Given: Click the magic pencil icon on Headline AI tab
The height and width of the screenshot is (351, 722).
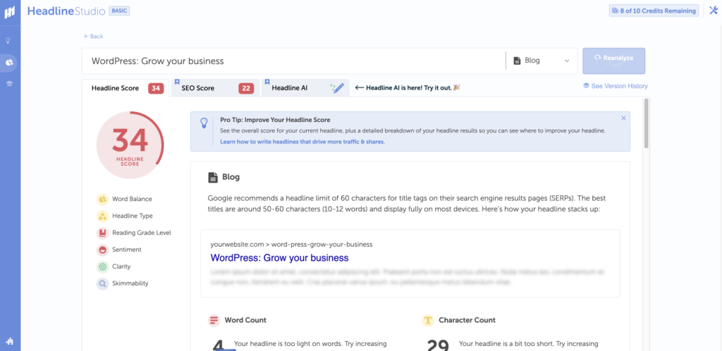Looking at the screenshot, I should [x=337, y=88].
